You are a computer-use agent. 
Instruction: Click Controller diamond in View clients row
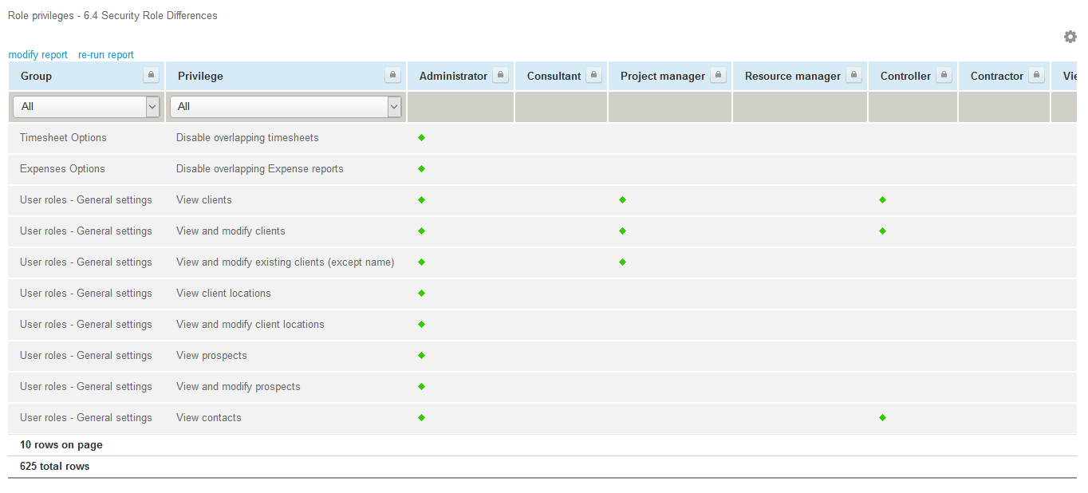tap(883, 199)
